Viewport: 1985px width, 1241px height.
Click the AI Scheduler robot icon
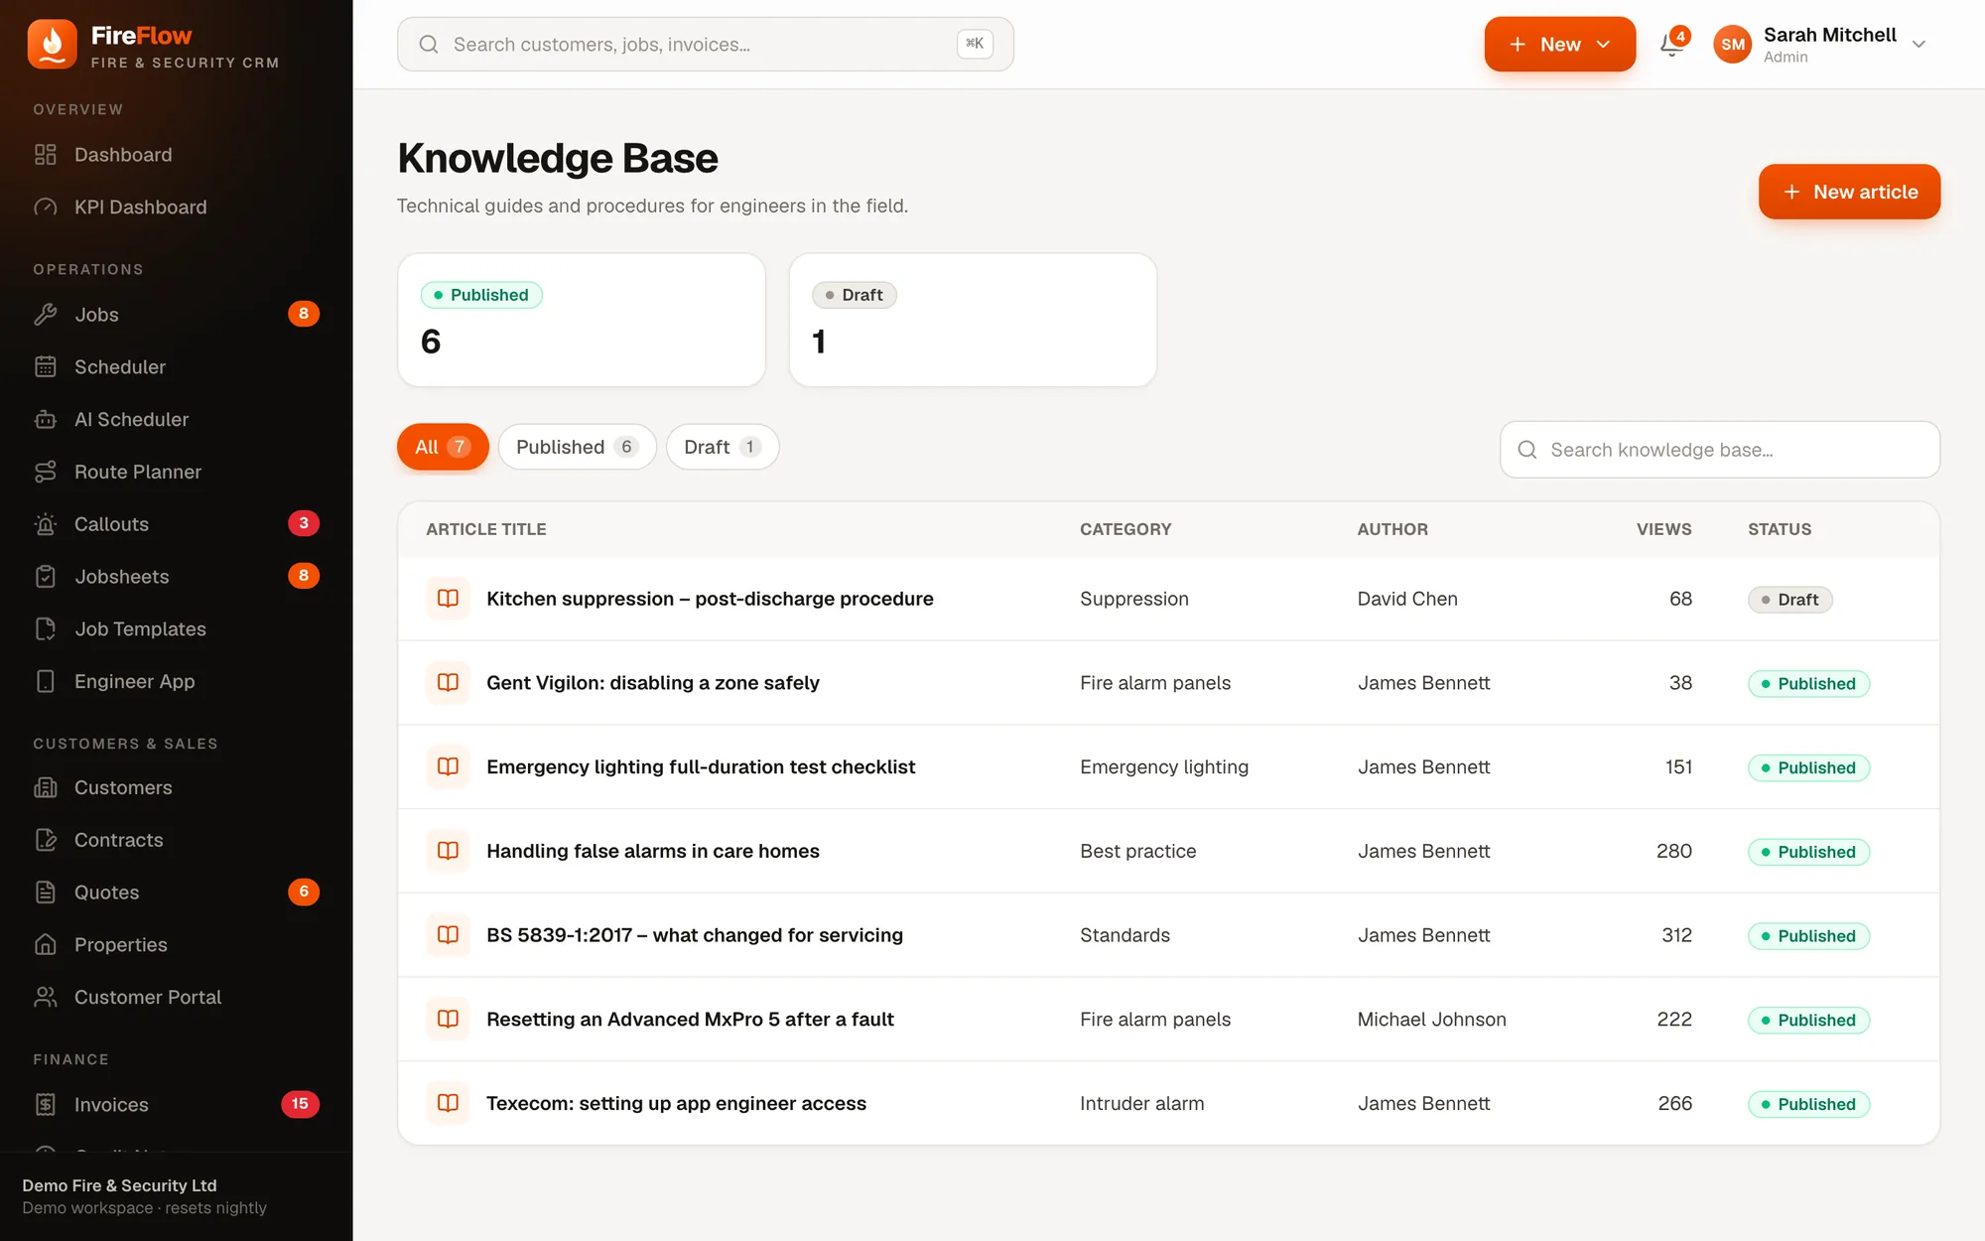pyautogui.click(x=46, y=420)
